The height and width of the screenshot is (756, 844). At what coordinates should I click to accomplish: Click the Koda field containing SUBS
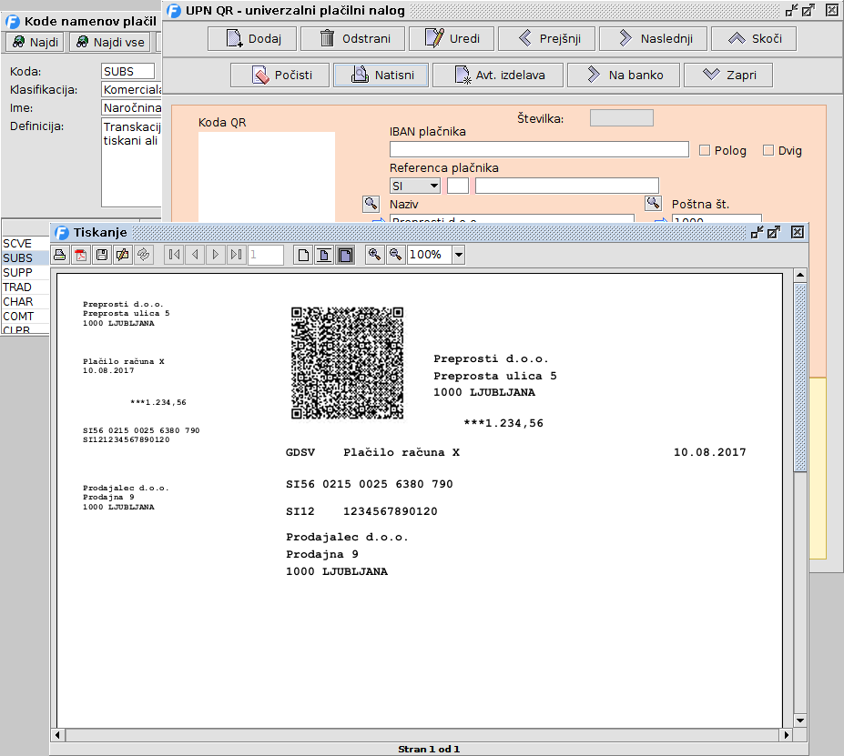128,71
